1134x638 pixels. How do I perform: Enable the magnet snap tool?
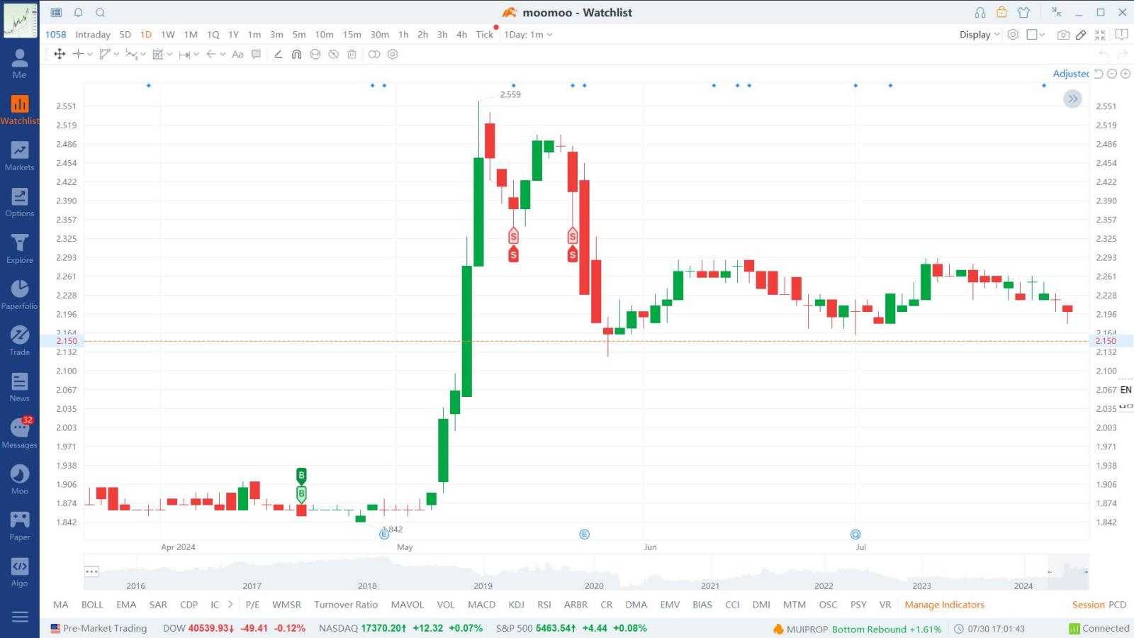pos(296,54)
